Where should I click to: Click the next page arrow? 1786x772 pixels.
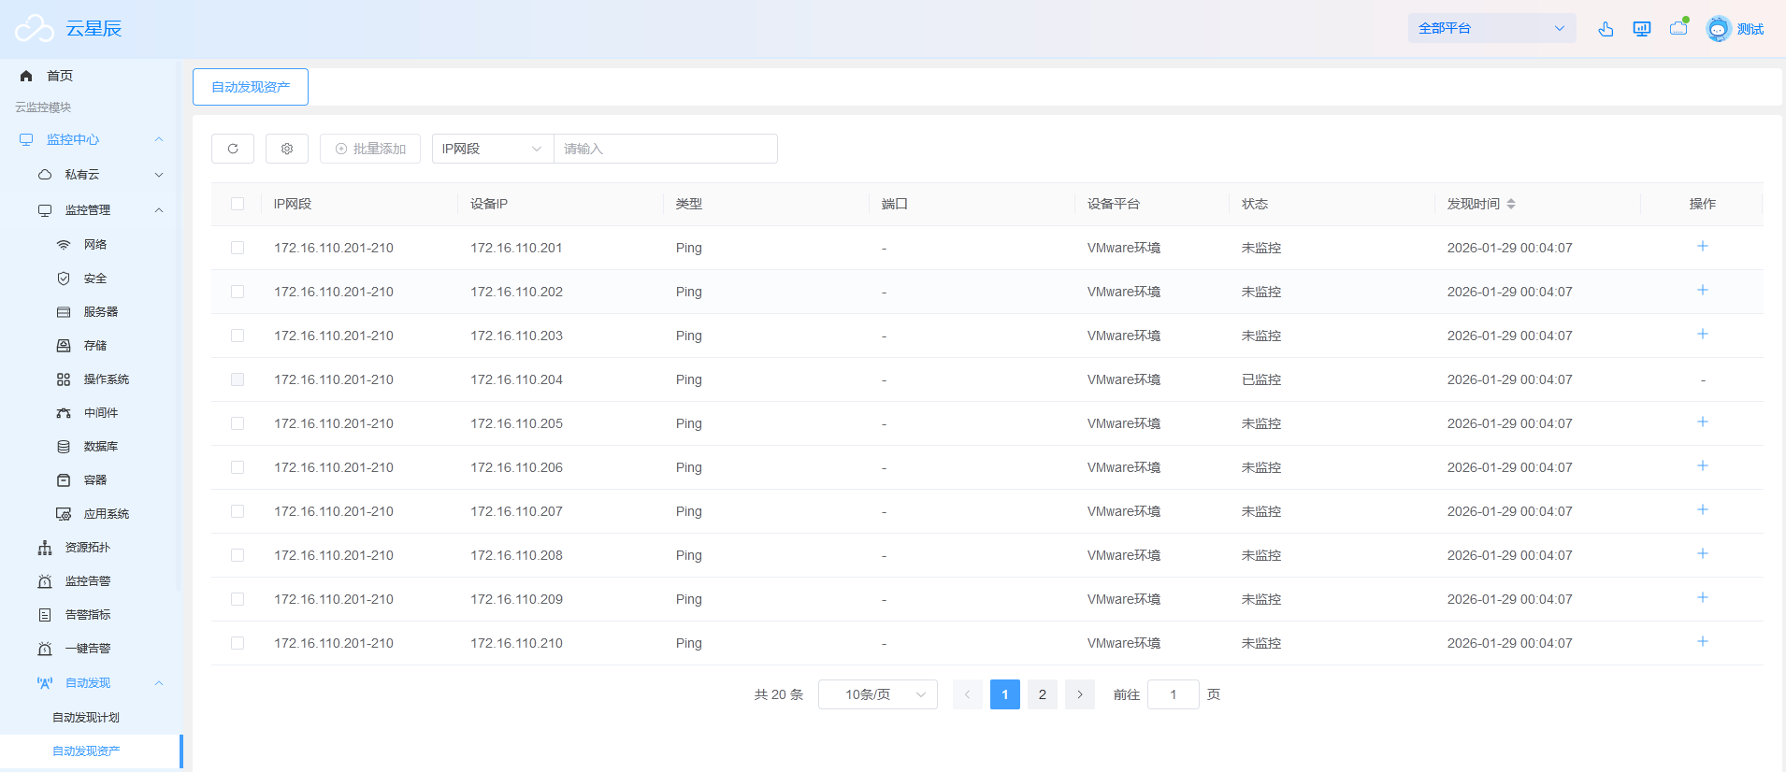1080,694
